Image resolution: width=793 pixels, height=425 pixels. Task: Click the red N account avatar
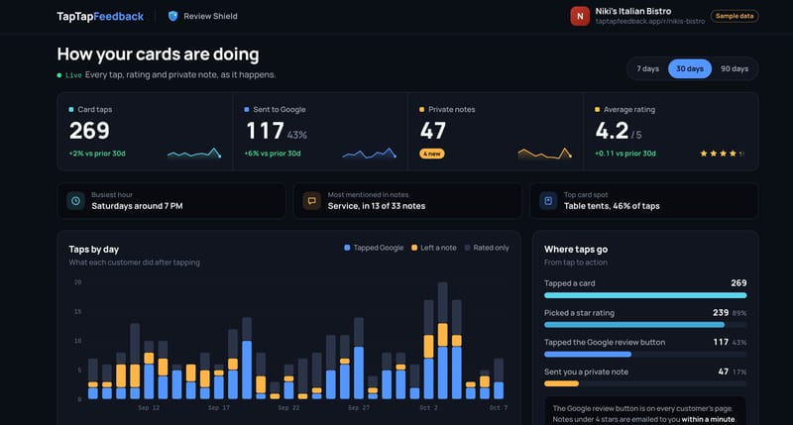pyautogui.click(x=580, y=16)
